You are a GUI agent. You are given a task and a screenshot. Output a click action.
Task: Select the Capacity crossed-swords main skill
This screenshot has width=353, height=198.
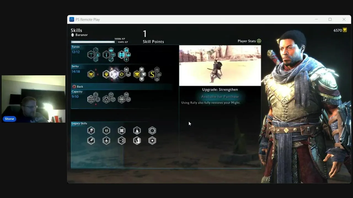106,99
